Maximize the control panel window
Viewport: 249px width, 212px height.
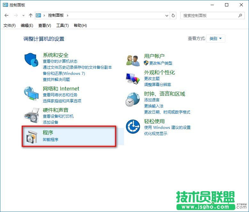tap(227, 5)
